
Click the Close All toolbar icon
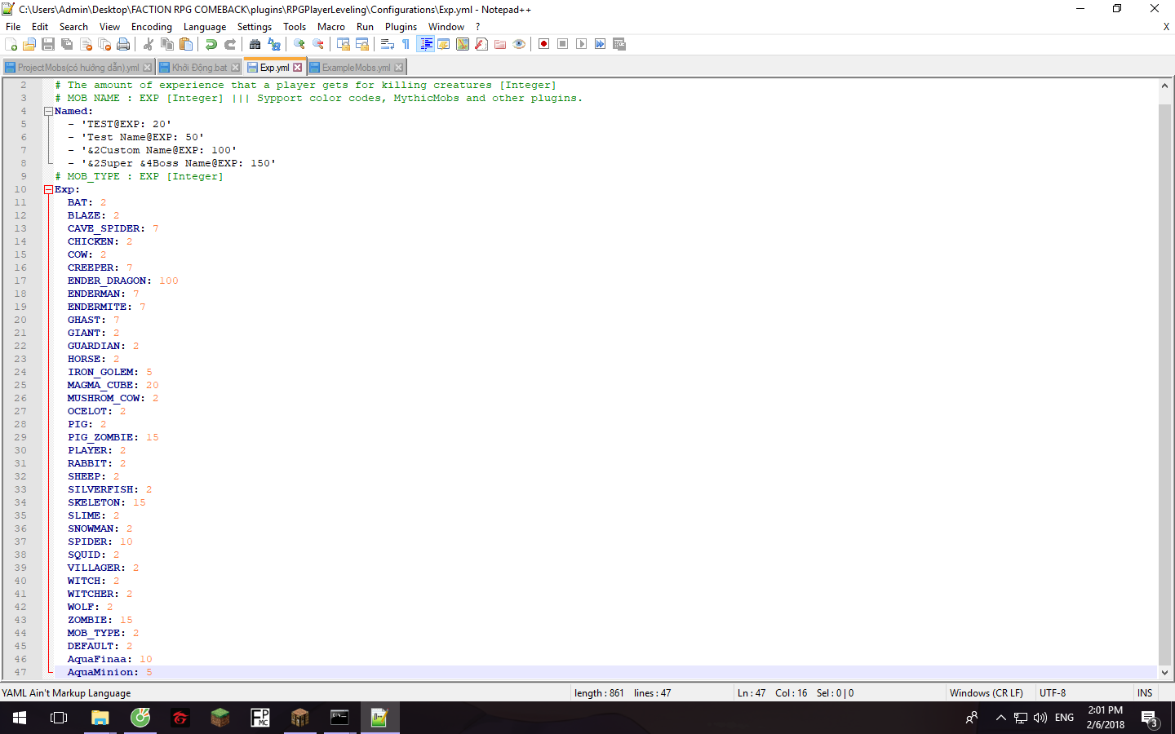coord(104,44)
